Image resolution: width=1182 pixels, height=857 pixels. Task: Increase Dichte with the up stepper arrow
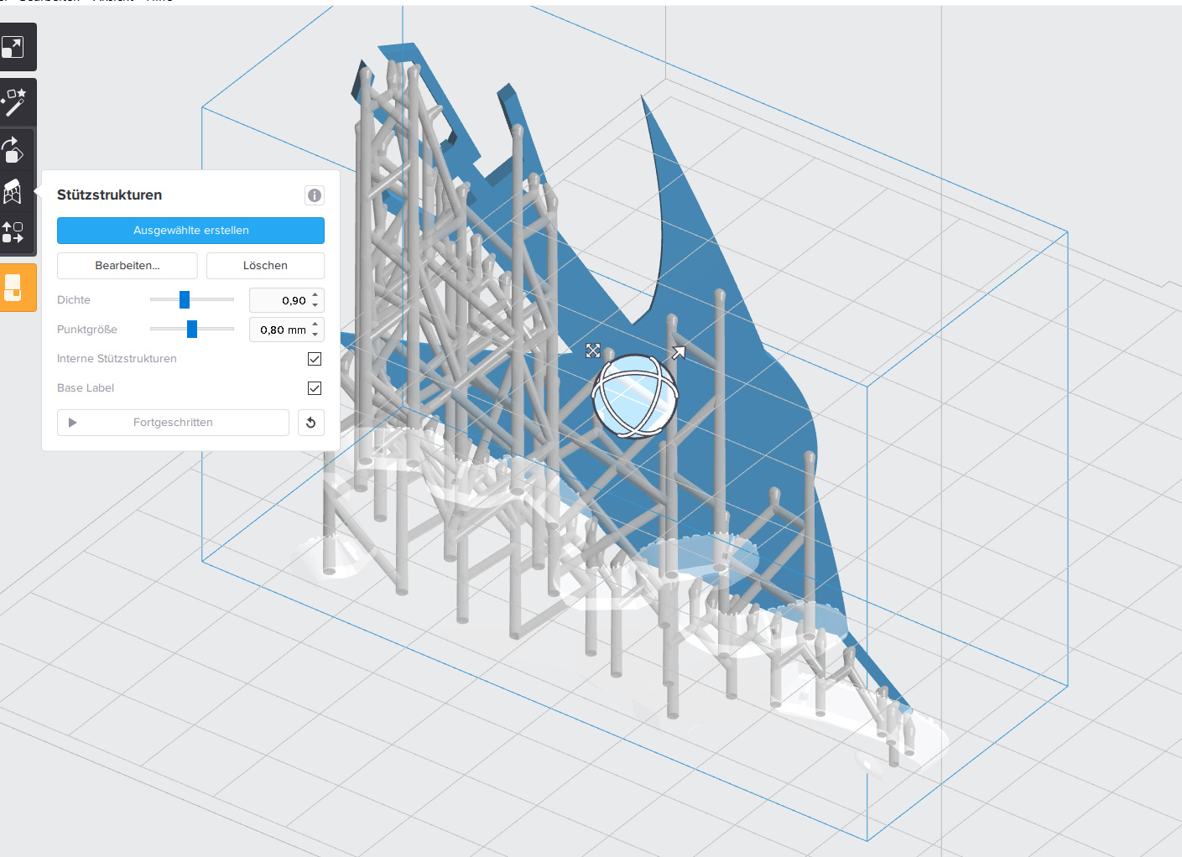pos(315,295)
